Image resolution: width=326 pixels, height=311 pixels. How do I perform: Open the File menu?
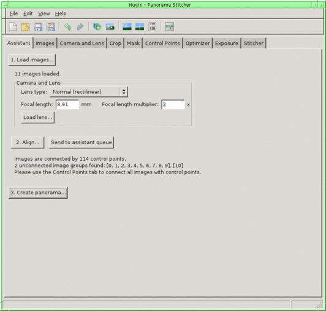pyautogui.click(x=13, y=13)
